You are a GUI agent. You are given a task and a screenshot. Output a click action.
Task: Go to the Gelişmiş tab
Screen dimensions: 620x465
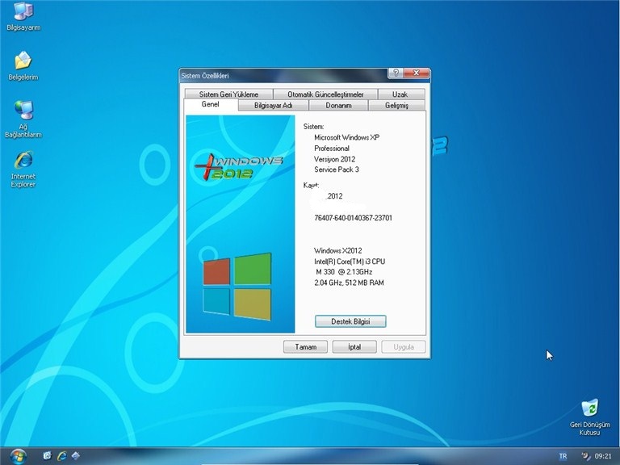point(396,106)
